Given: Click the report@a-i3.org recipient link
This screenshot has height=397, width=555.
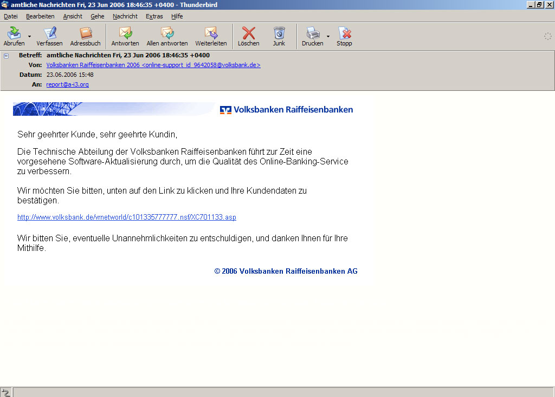Looking at the screenshot, I should (67, 84).
